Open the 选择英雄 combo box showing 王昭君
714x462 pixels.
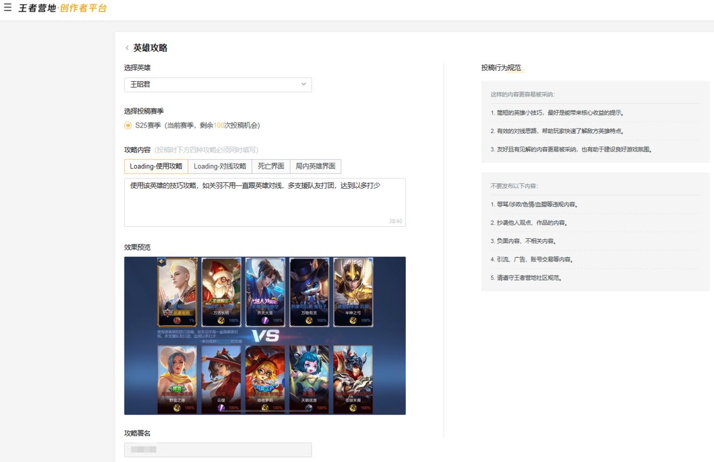218,85
